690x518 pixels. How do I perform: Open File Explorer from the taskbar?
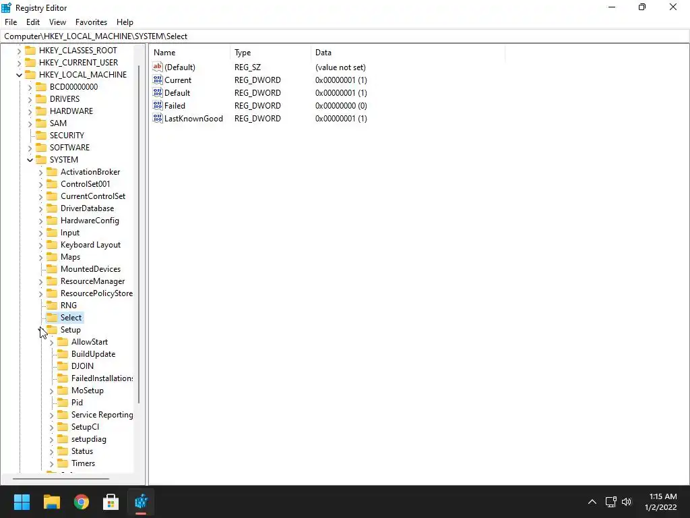point(51,502)
